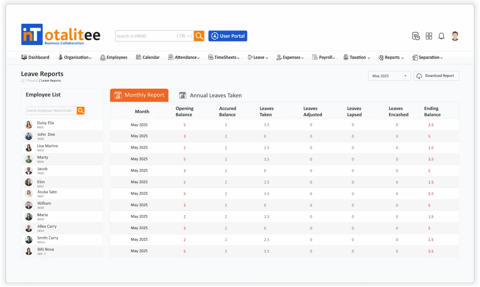Click the Download Report button
Viewport: 480px width, 287px height.
[436, 76]
